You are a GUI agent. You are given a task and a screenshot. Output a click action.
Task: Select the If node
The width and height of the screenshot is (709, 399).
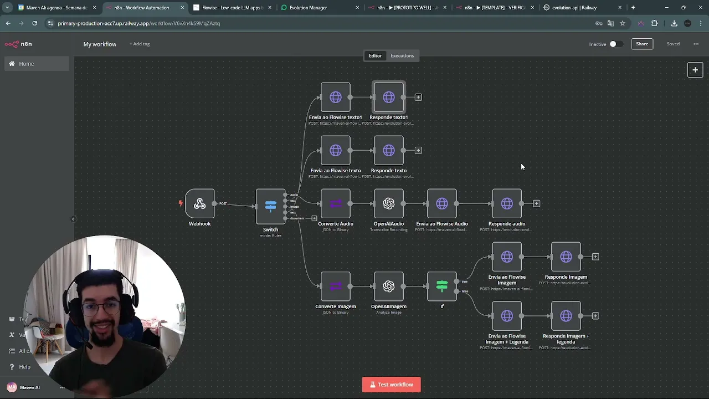click(442, 286)
